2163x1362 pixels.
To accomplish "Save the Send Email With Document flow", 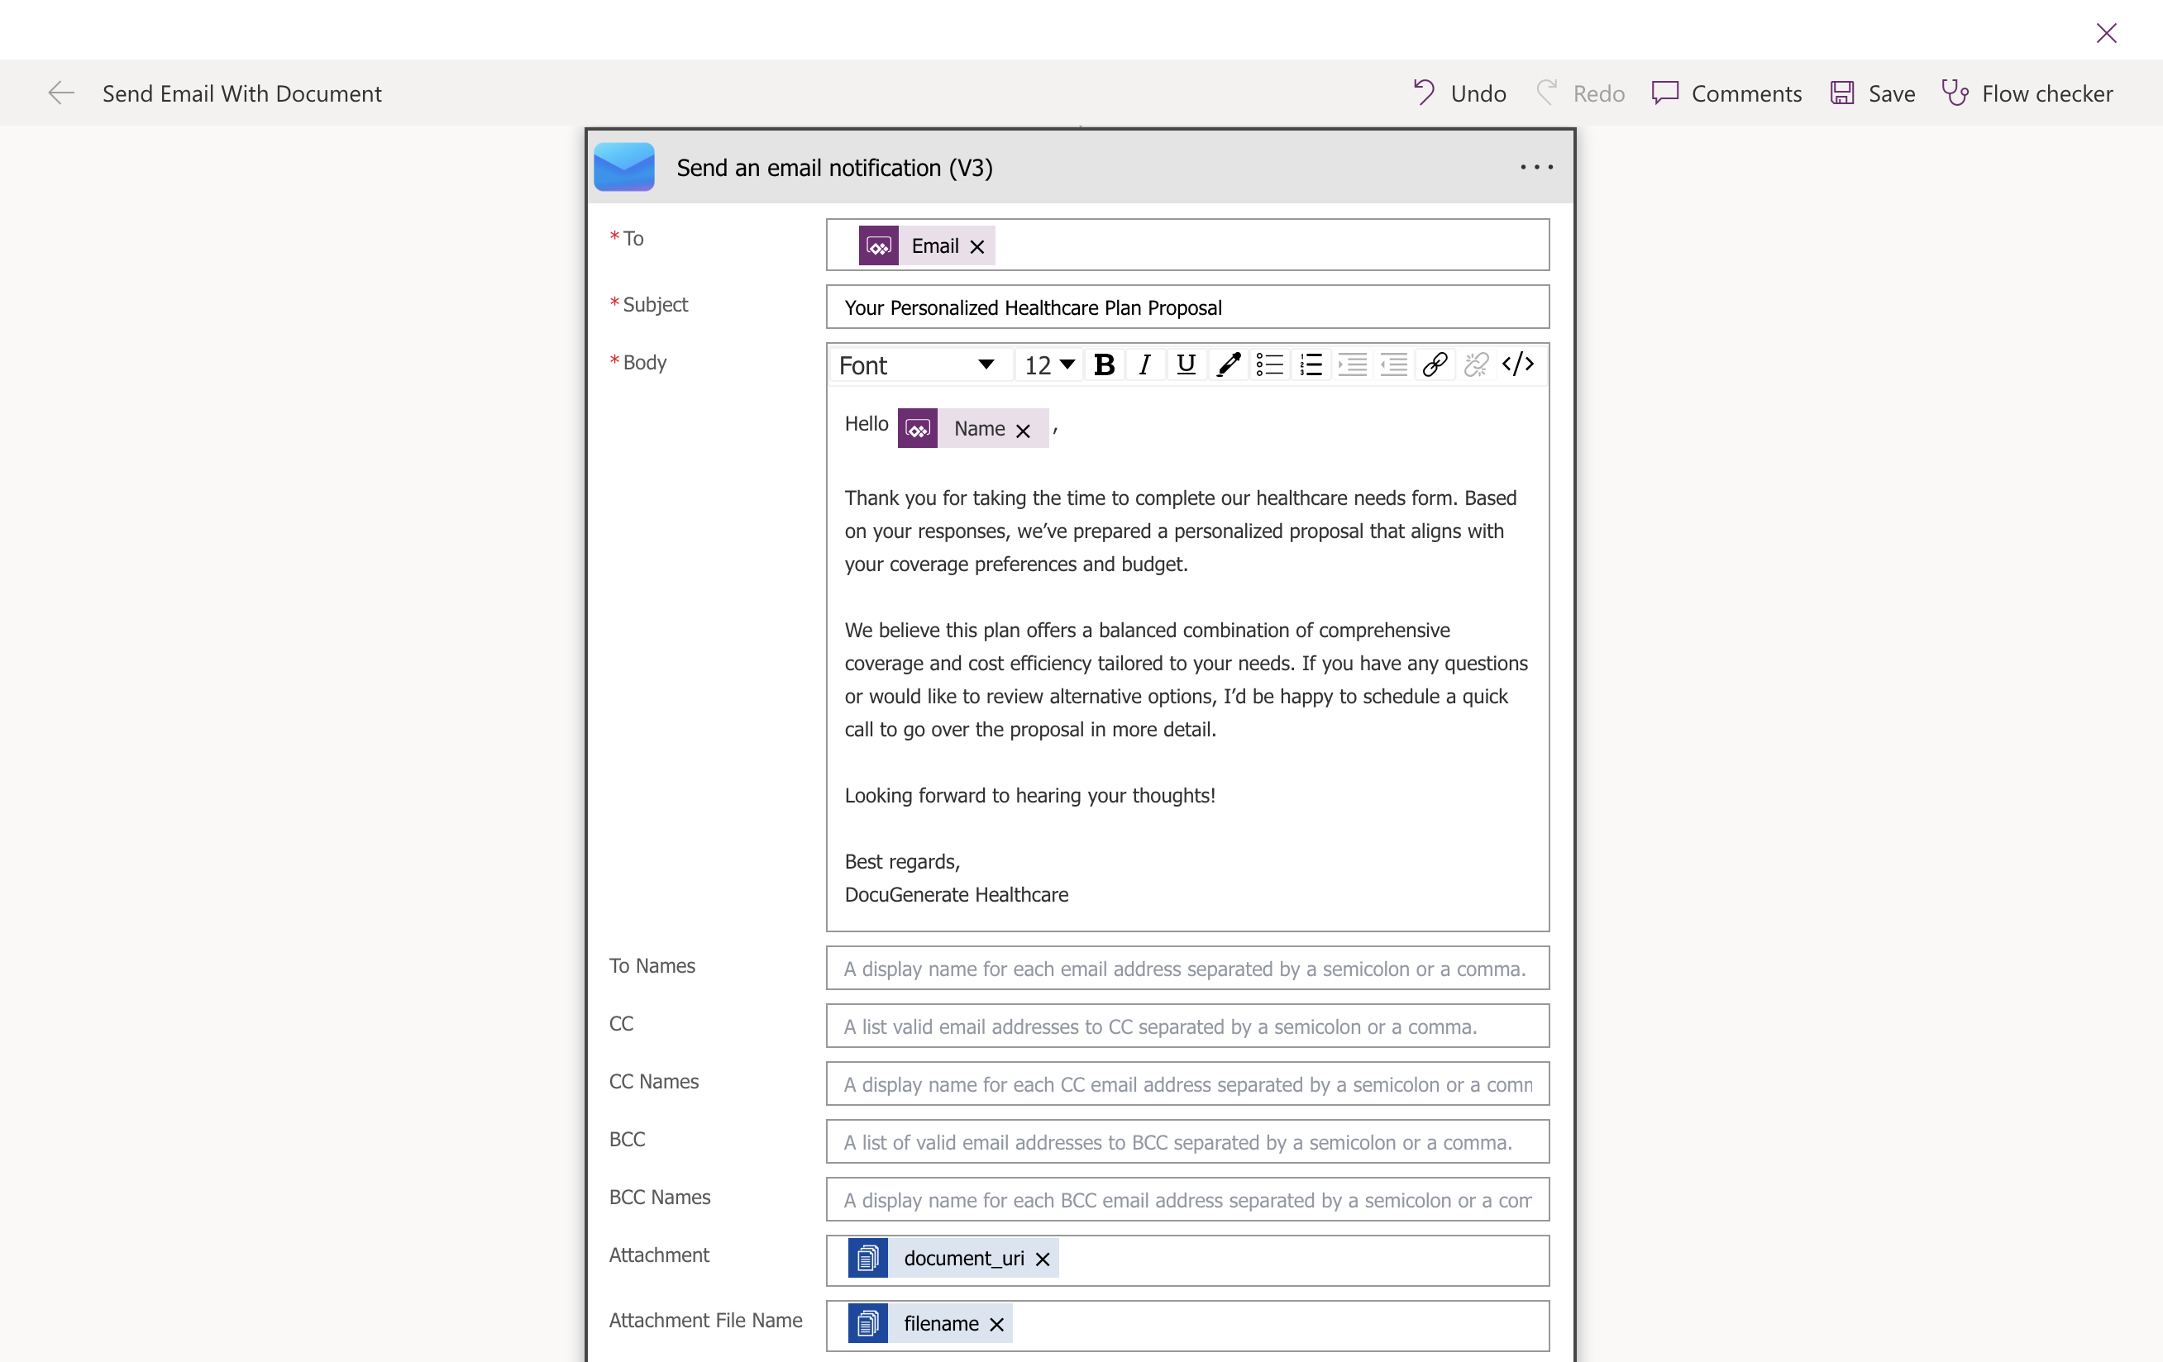I will pos(1872,93).
